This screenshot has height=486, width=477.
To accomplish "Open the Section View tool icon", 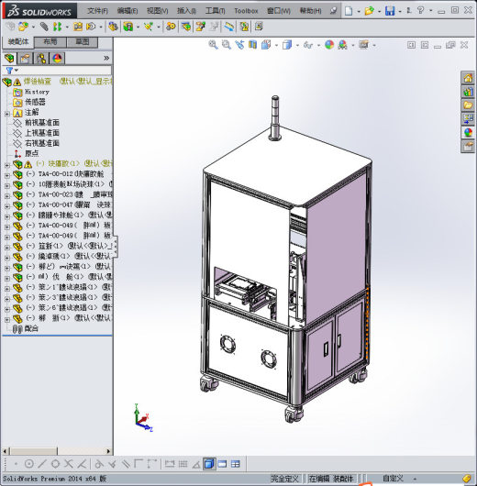I will tap(253, 45).
